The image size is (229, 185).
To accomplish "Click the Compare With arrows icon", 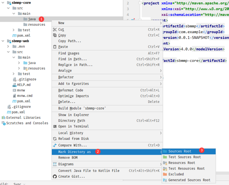I will (x=55, y=145).
